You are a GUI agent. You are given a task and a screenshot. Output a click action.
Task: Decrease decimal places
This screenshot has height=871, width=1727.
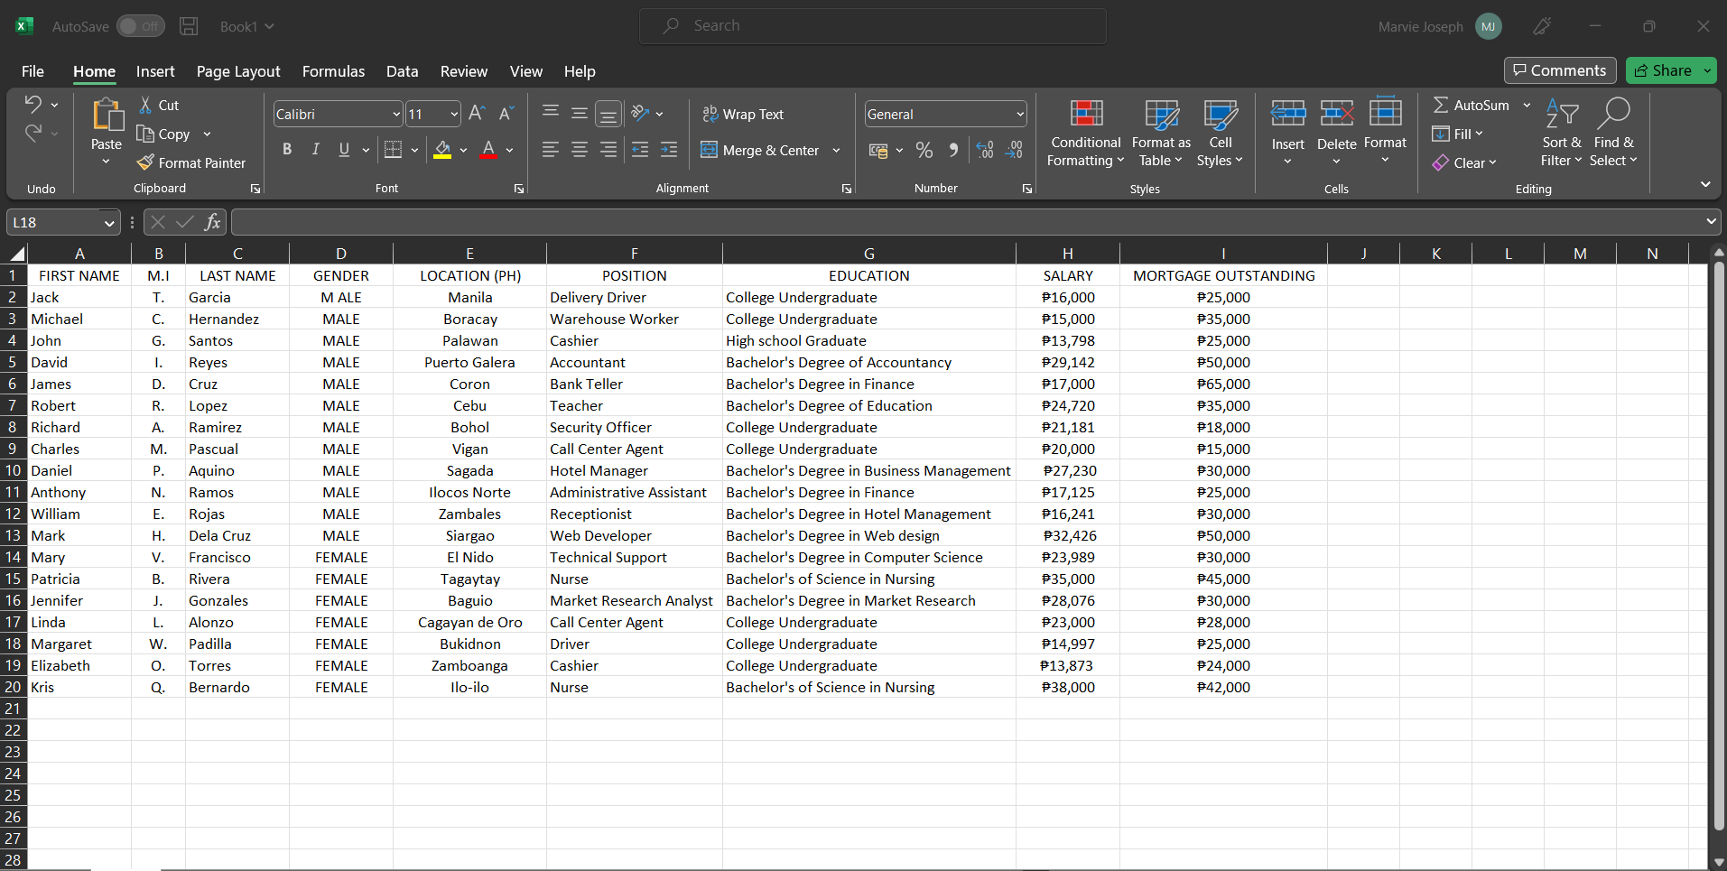pyautogui.click(x=1014, y=150)
